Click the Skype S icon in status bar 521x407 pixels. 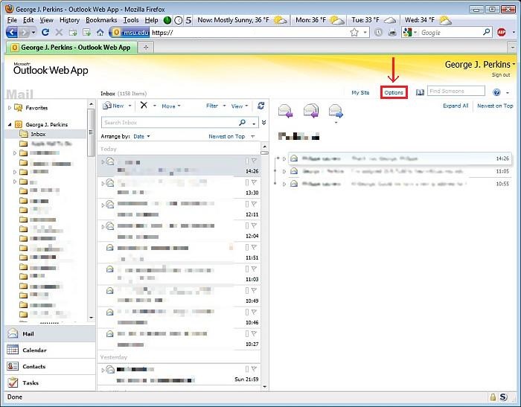[x=503, y=397]
